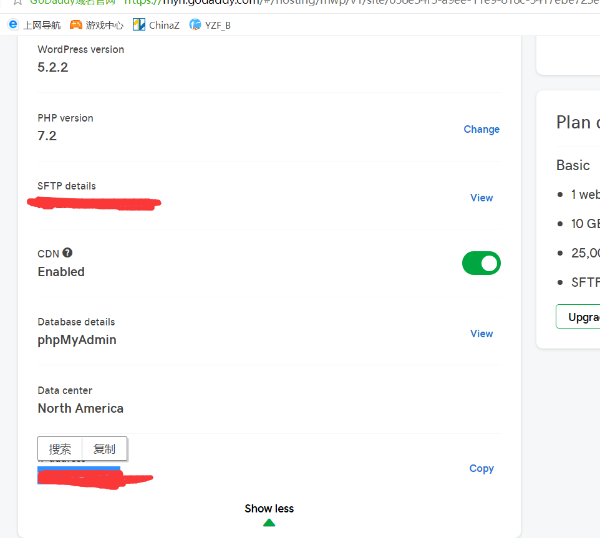600x538 pixels.
Task: Click the CDN help question mark icon
Action: [x=67, y=252]
